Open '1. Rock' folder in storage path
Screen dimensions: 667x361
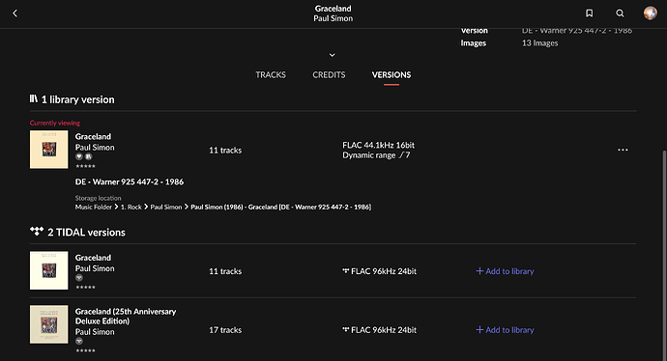[x=131, y=207]
